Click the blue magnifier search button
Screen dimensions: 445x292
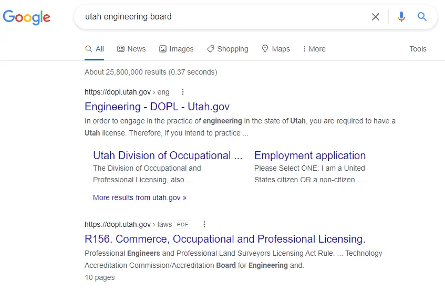[422, 17]
